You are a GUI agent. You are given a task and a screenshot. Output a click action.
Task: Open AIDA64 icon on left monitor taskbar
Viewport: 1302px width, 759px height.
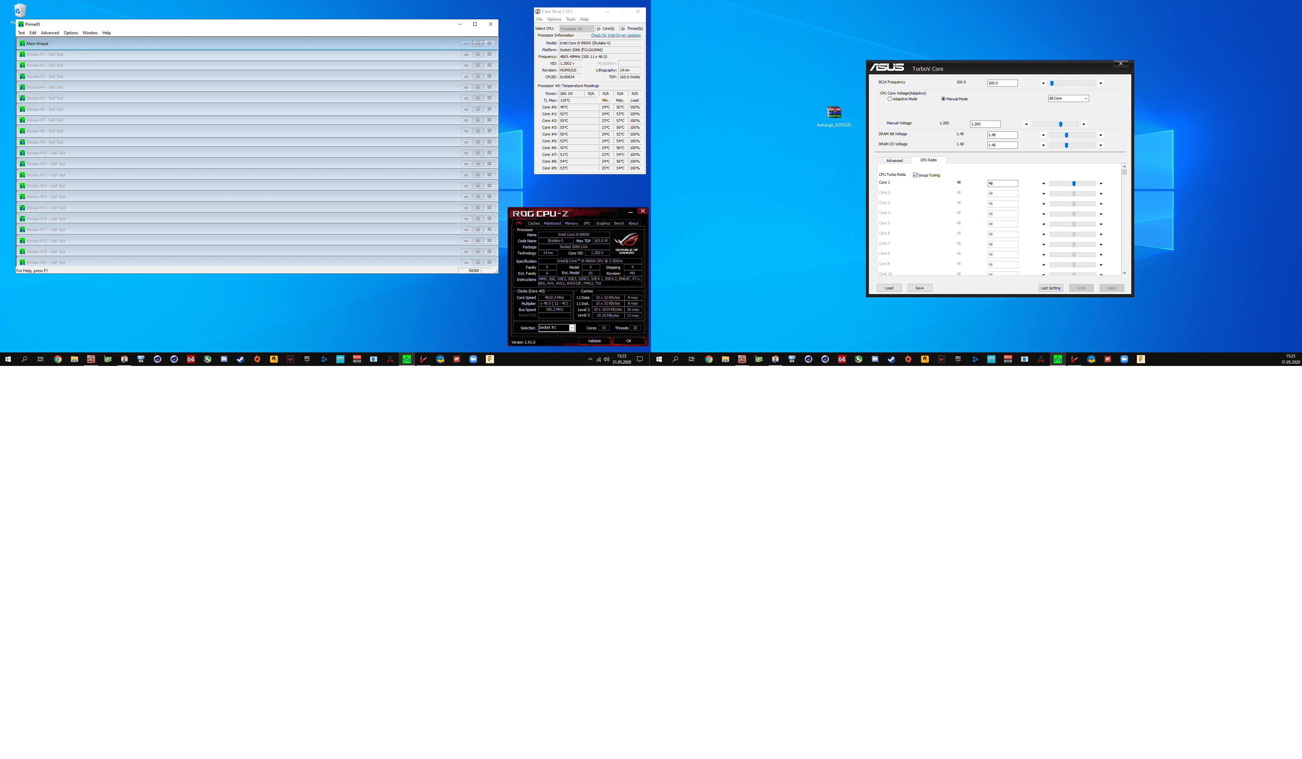[x=191, y=360]
